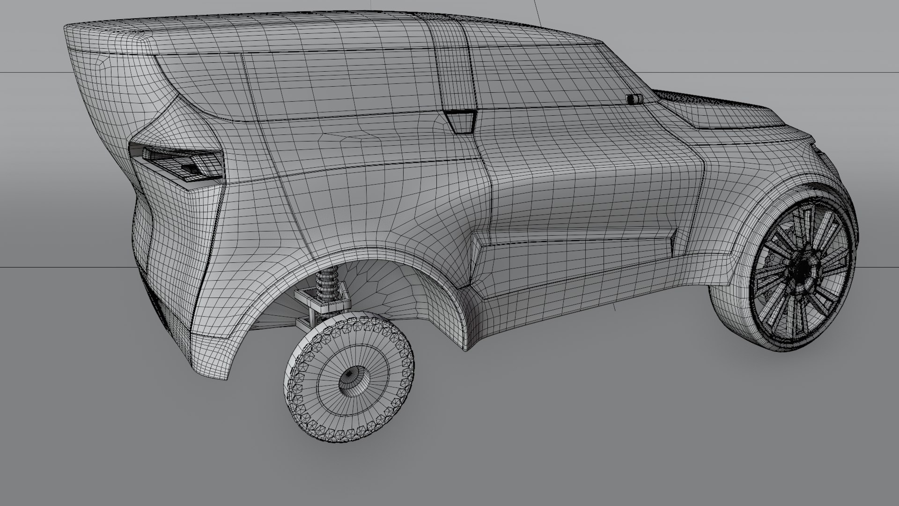Select the small side camera on the hood line
Image resolution: width=899 pixels, height=506 pixels.
pos(634,99)
